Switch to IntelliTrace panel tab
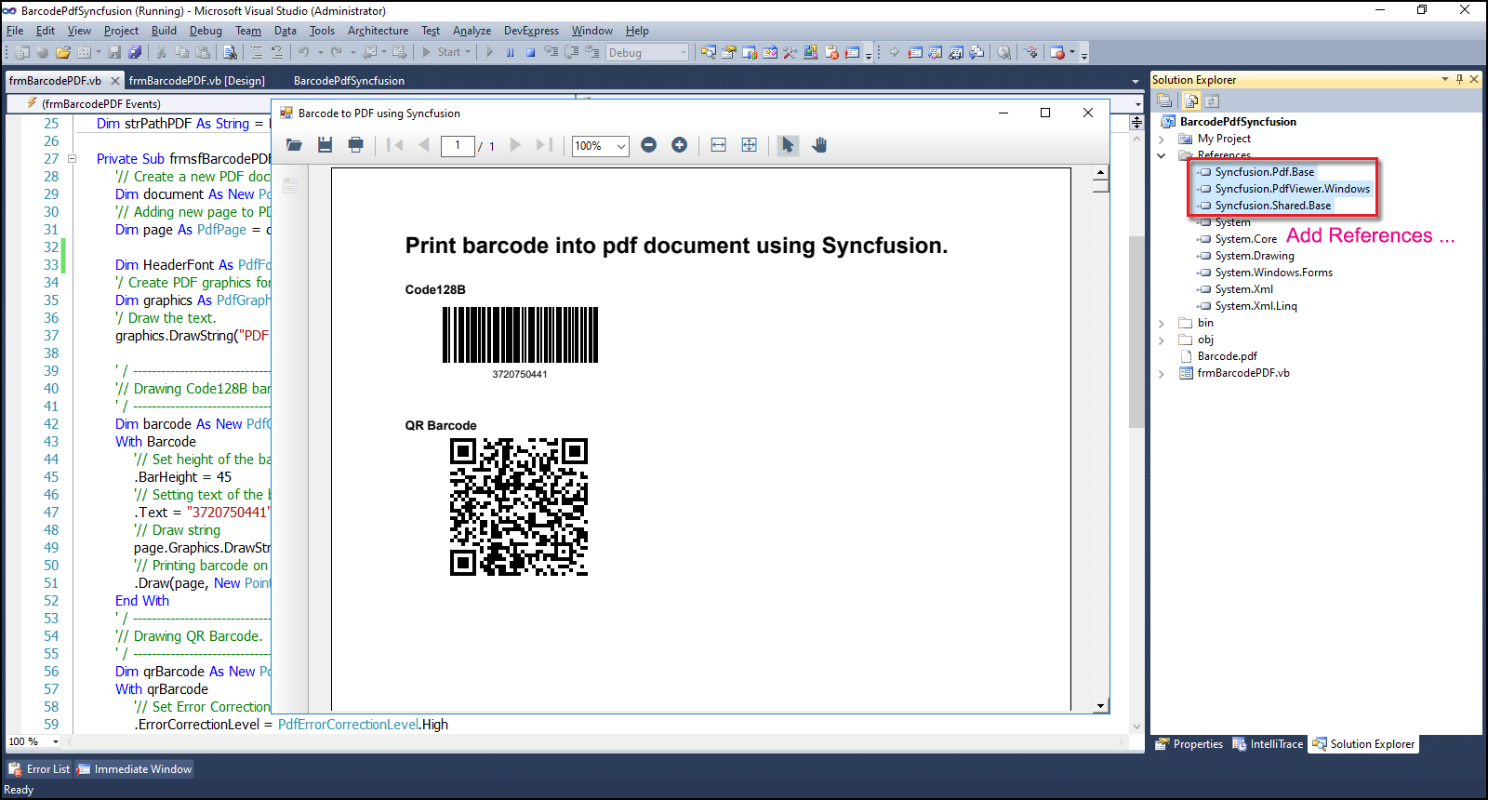This screenshot has height=800, width=1488. pyautogui.click(x=1268, y=744)
